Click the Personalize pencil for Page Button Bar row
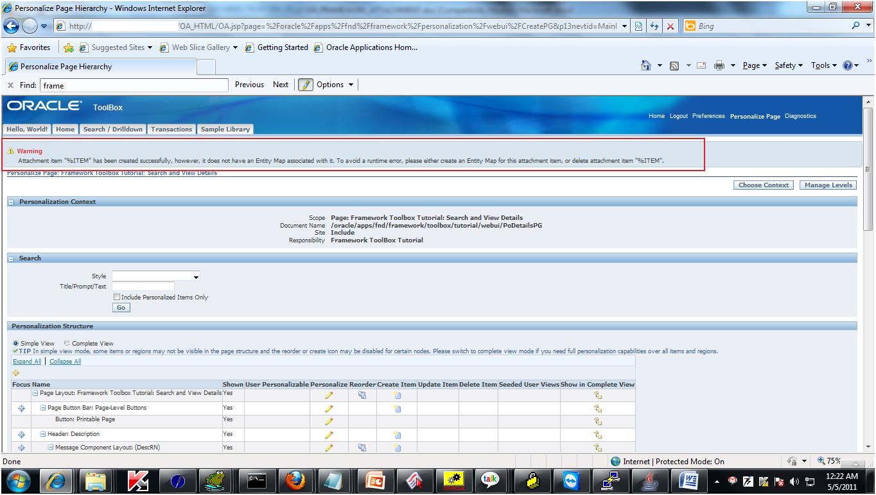The width and height of the screenshot is (876, 495). pos(329,408)
